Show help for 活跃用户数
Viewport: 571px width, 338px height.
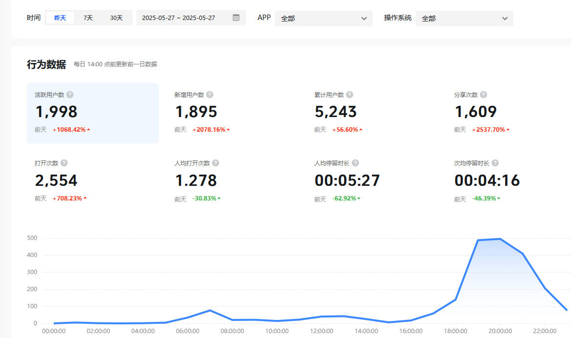click(x=70, y=95)
